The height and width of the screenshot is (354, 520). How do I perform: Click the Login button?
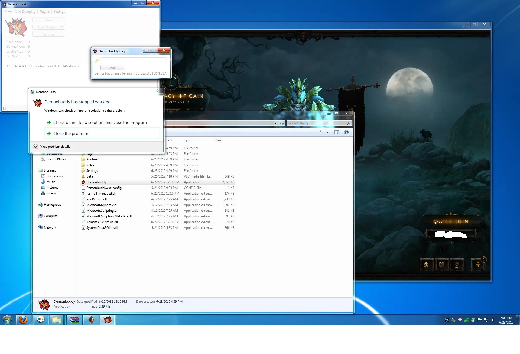pyautogui.click(x=112, y=67)
